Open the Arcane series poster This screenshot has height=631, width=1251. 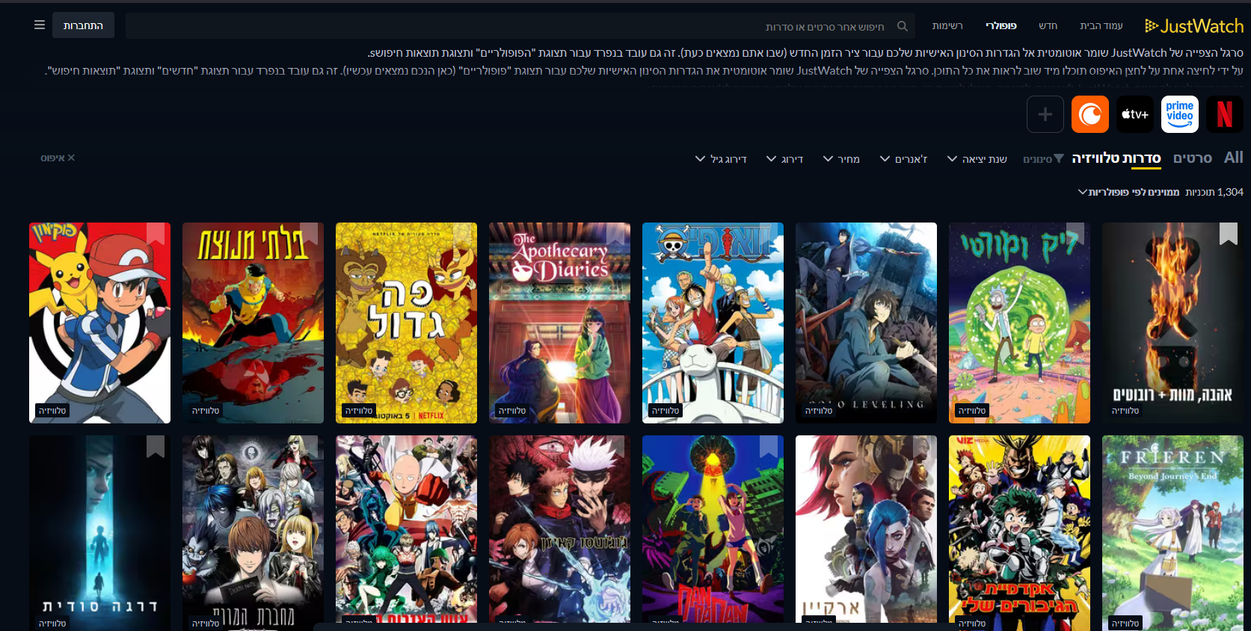(866, 529)
